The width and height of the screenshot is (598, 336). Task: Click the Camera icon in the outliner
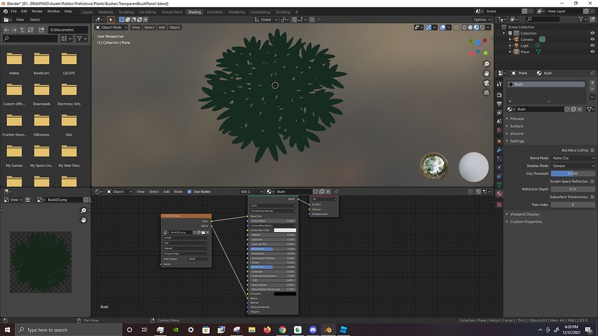pos(516,39)
